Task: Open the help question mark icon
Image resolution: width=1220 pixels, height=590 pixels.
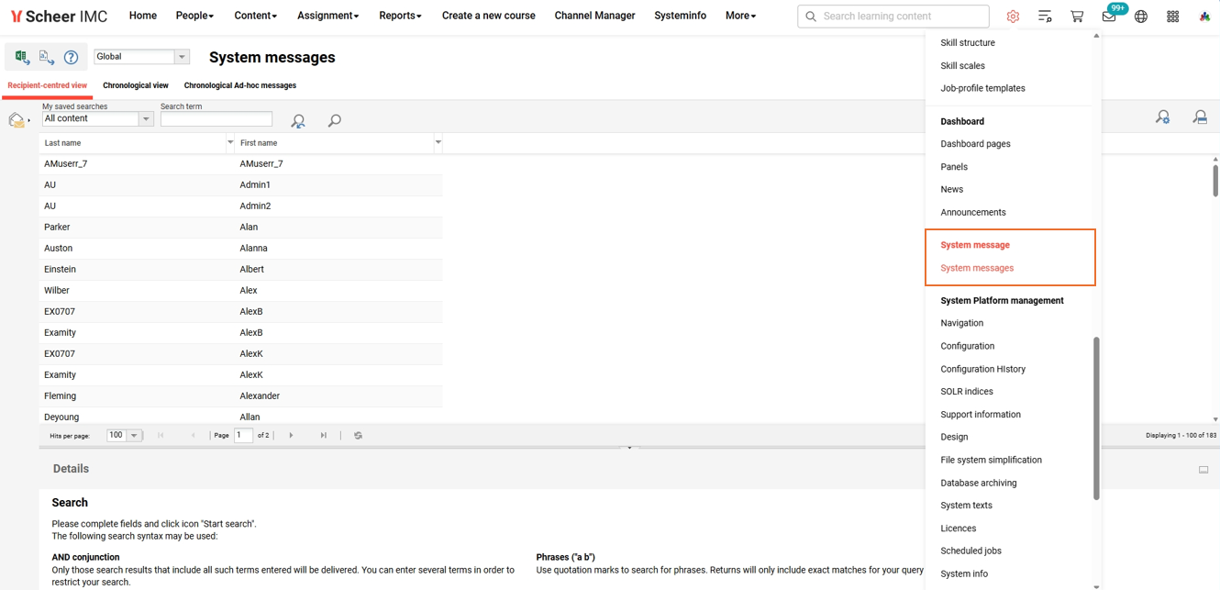Action: pos(72,57)
